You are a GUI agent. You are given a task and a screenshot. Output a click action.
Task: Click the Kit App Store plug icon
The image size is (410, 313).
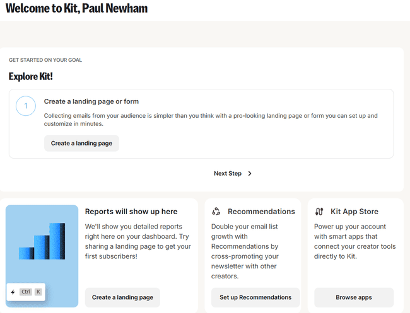(x=319, y=212)
